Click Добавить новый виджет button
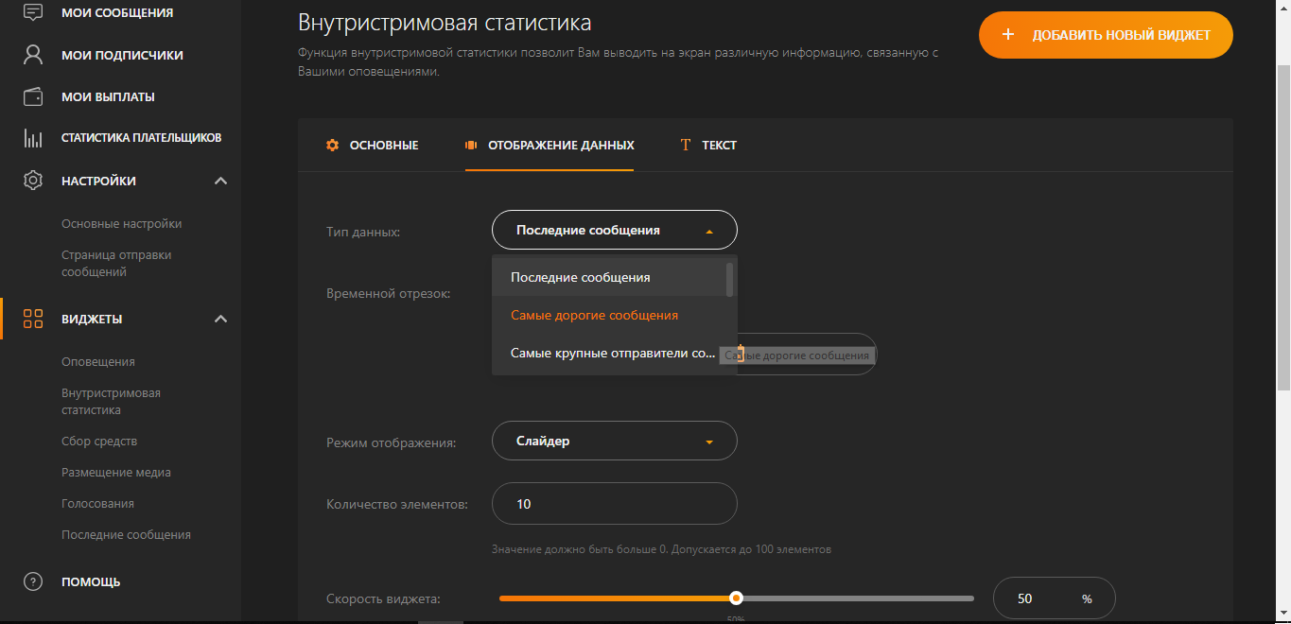1291x624 pixels. click(x=1106, y=35)
